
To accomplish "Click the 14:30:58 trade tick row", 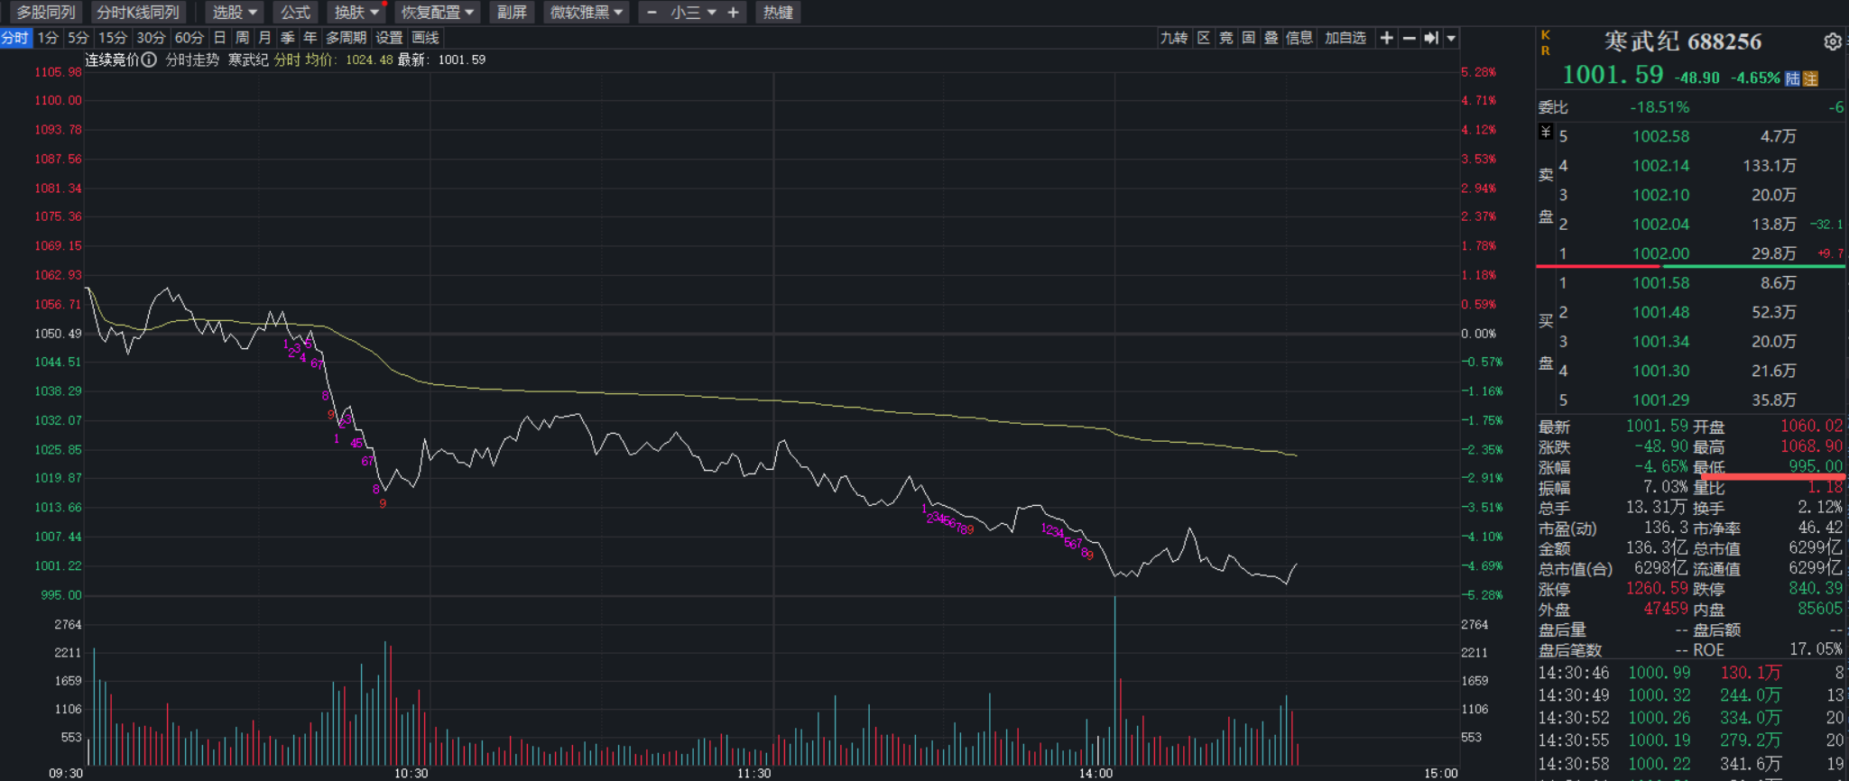I will pos(1692,764).
